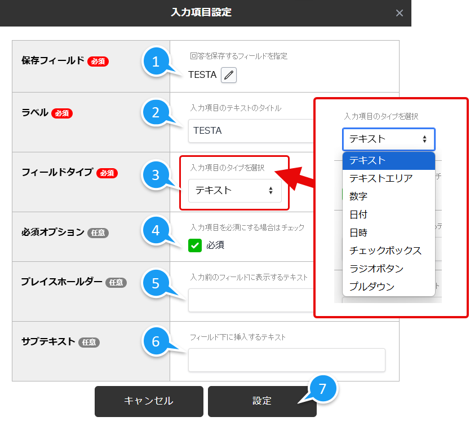The image size is (470, 421).
Task: Click the 必須 badge beside フィールドタイプ
Action: click(108, 174)
